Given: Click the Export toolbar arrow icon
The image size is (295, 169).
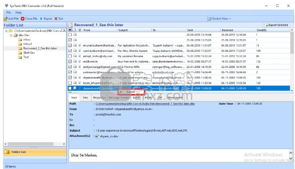Looking at the screenshot, I should point(42,19).
